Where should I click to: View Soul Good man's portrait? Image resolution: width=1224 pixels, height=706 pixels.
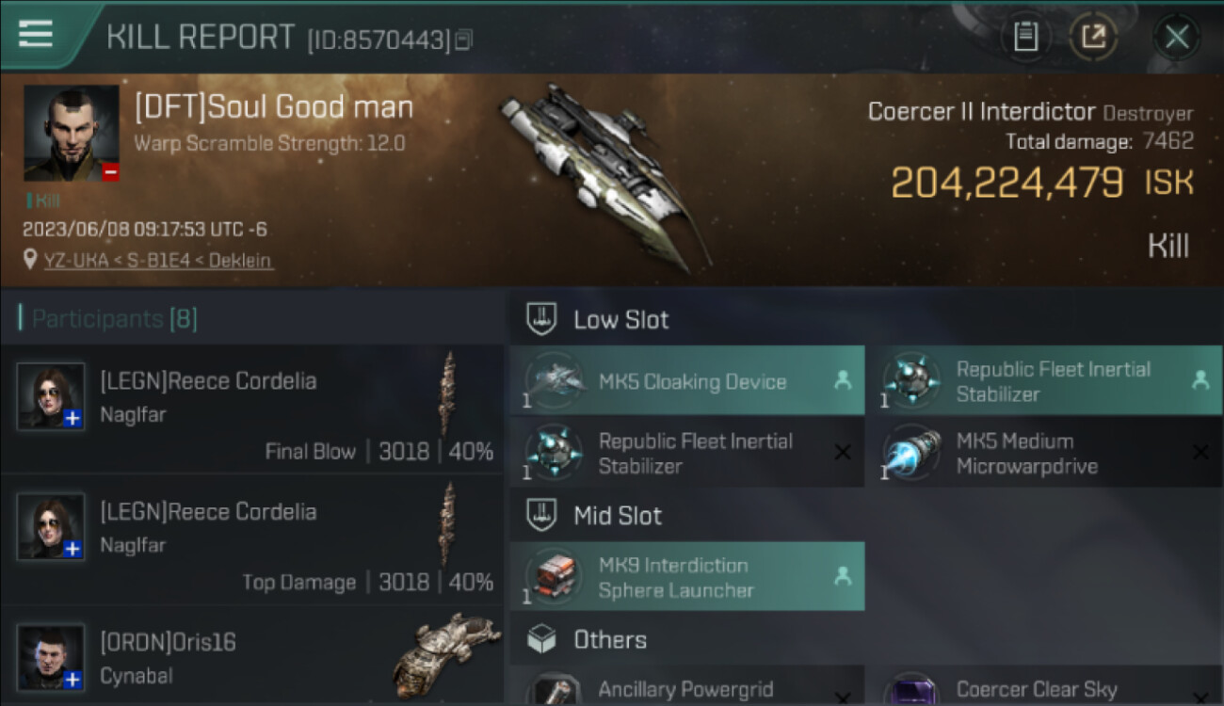pyautogui.click(x=72, y=133)
